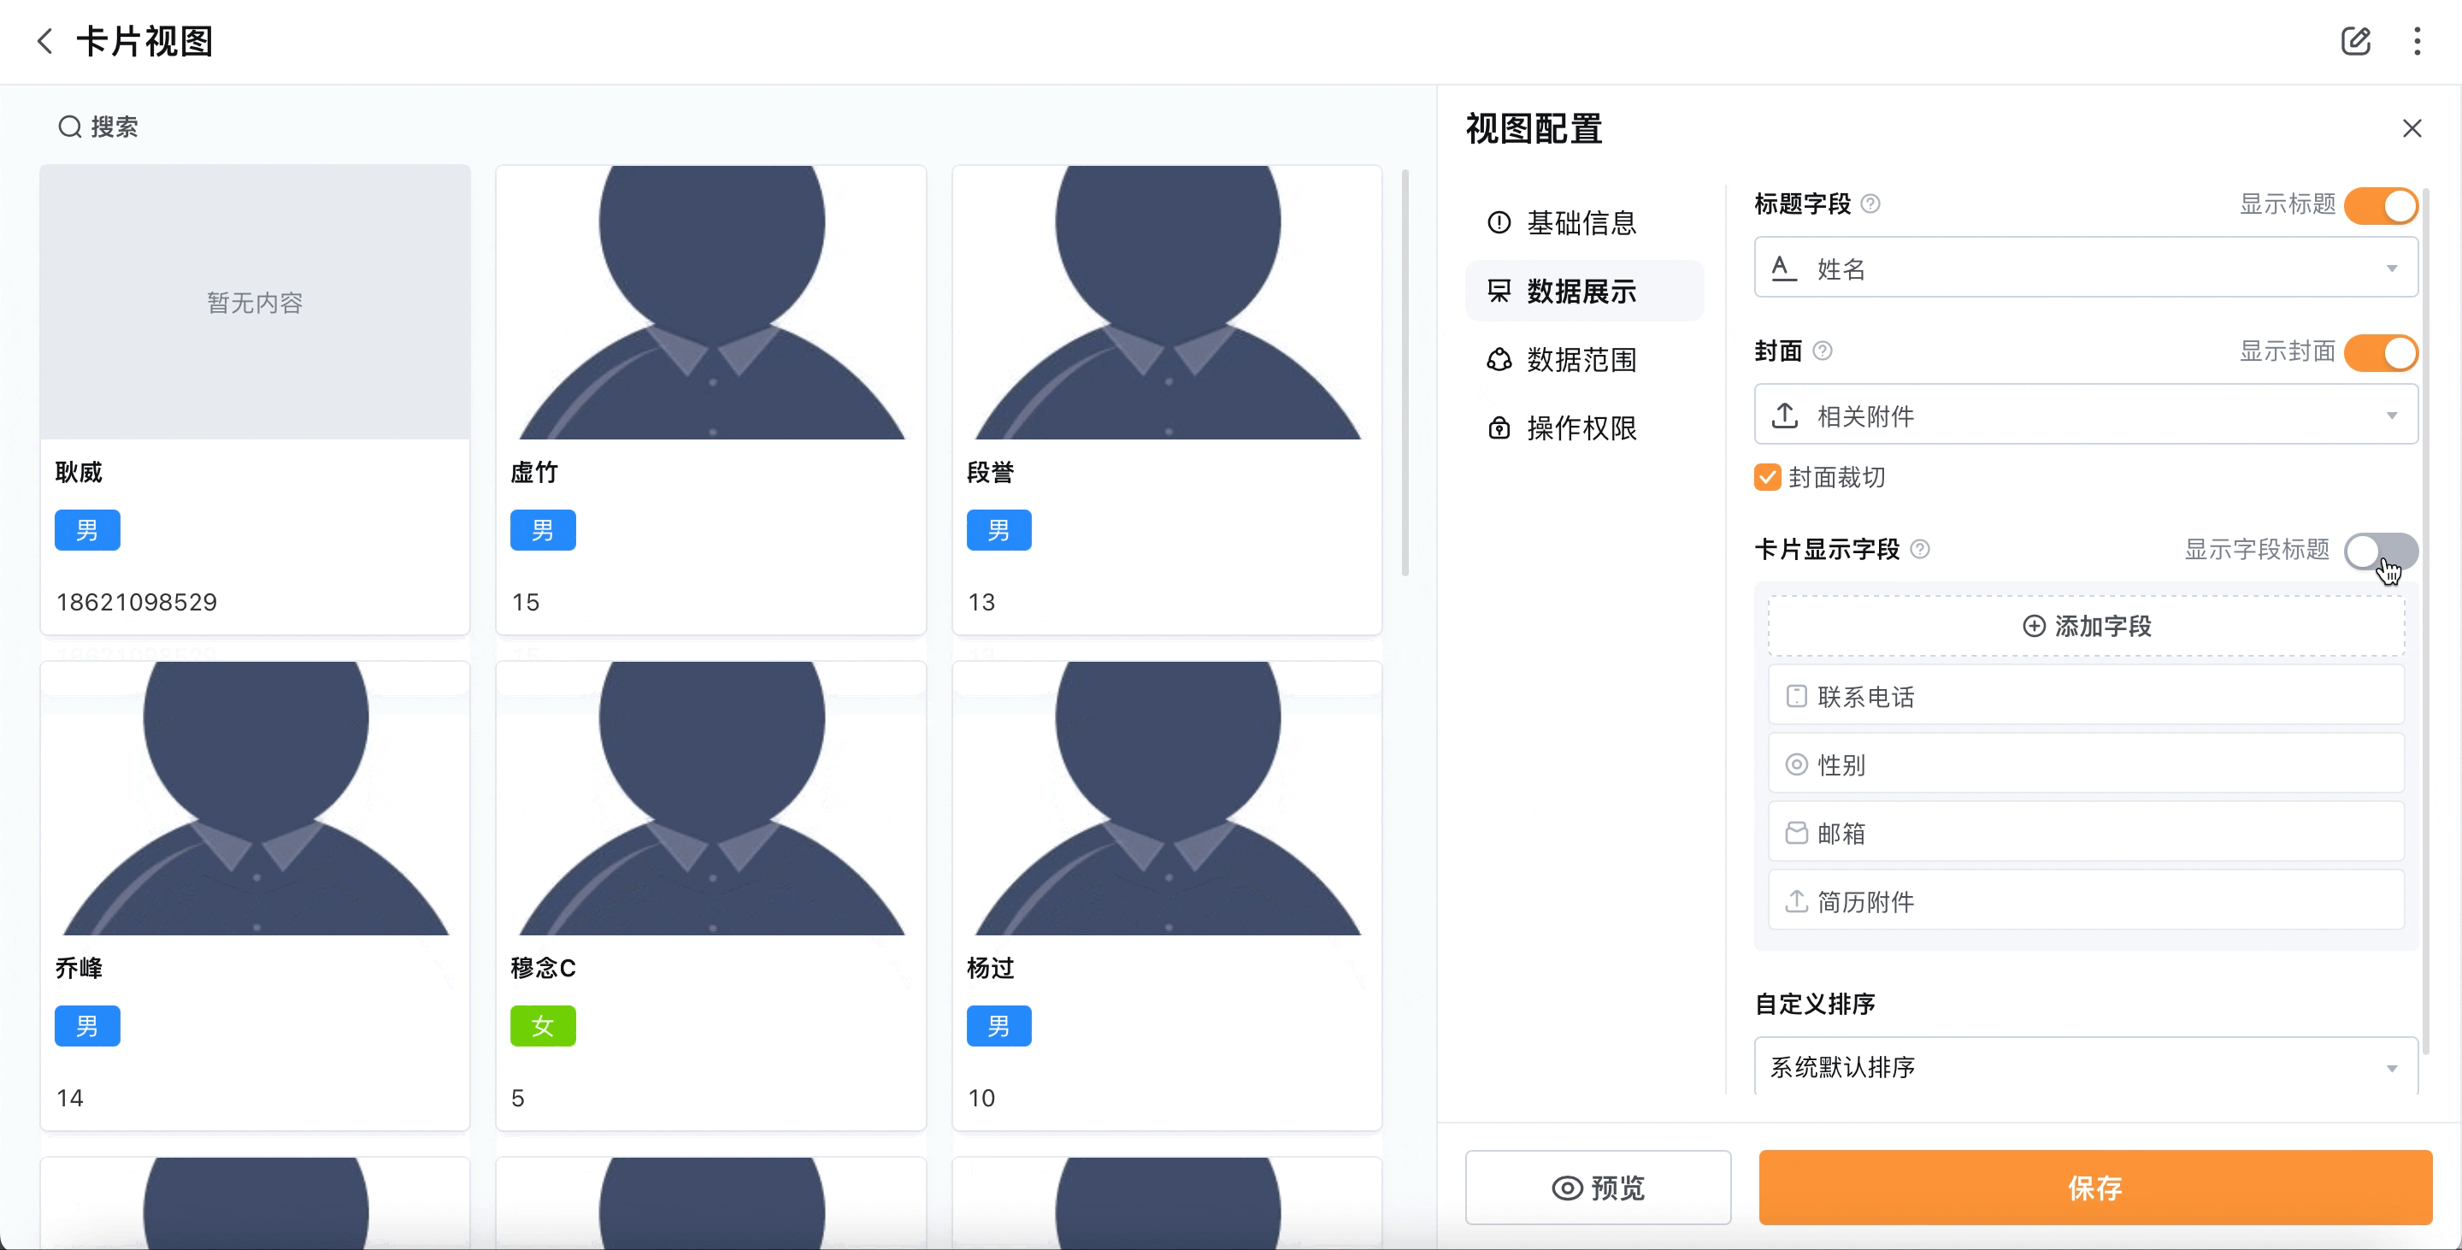Click upload icon in 相关附件 field
The image size is (2462, 1250).
click(1784, 416)
